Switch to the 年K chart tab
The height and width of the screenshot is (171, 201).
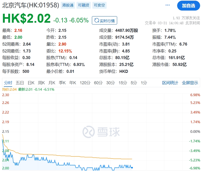[72, 83]
